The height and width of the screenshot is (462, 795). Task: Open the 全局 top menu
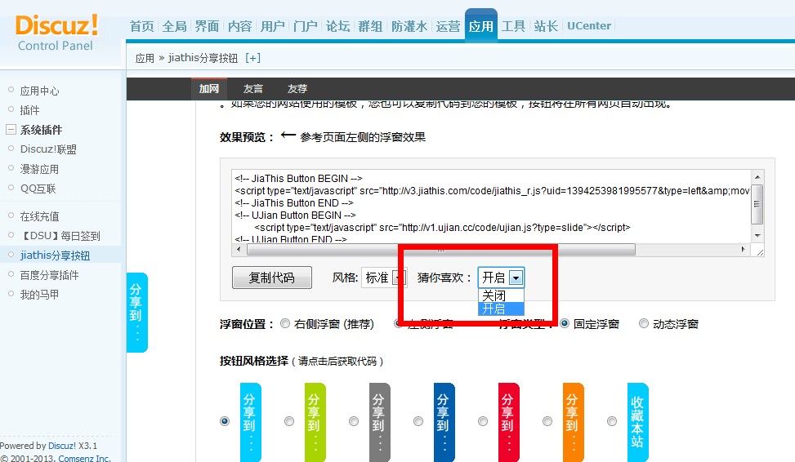(x=174, y=26)
